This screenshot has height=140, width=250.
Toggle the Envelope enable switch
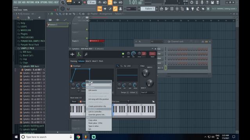coord(71,66)
